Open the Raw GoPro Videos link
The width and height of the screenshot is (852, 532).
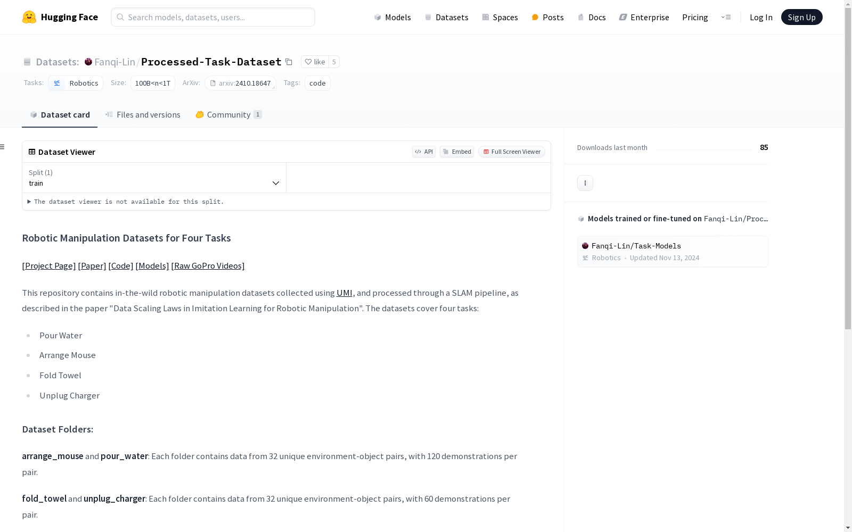coord(208,265)
